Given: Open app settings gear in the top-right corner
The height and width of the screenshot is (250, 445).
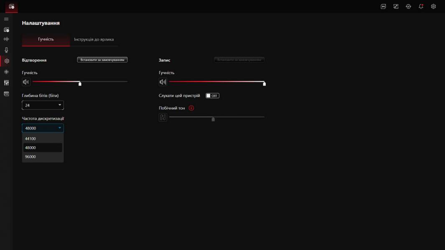Looking at the screenshot, I should click(433, 7).
